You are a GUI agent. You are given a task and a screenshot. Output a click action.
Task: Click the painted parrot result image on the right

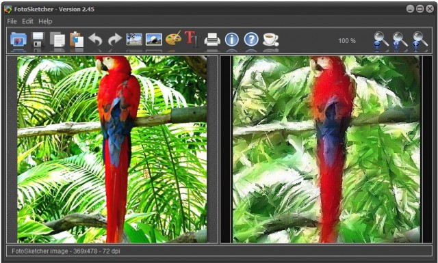pyautogui.click(x=326, y=150)
